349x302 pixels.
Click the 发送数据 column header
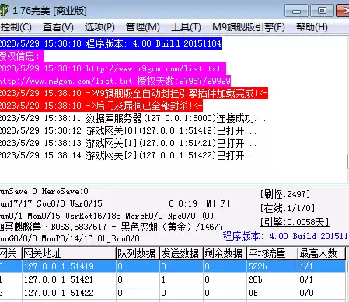pyautogui.click(x=181, y=253)
